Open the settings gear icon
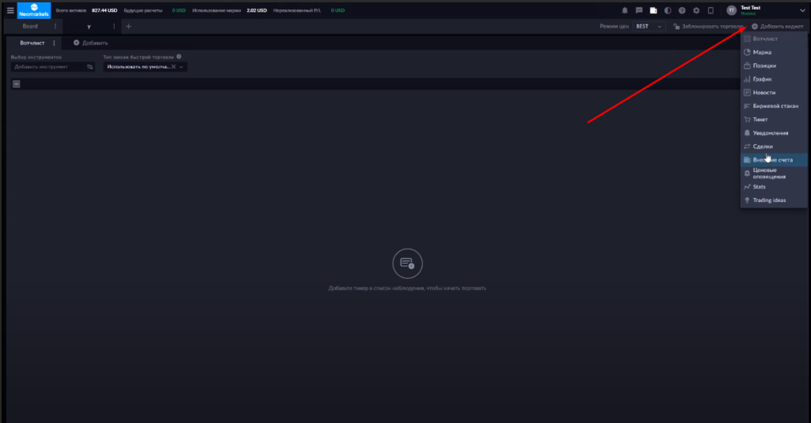This screenshot has height=423, width=811. tap(696, 10)
